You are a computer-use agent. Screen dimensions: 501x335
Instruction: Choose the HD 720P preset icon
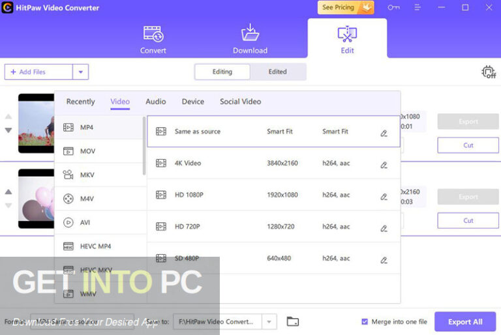click(x=161, y=226)
